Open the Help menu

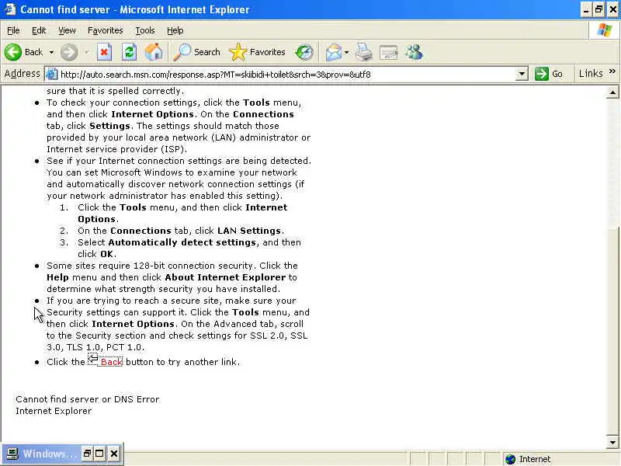tap(175, 30)
